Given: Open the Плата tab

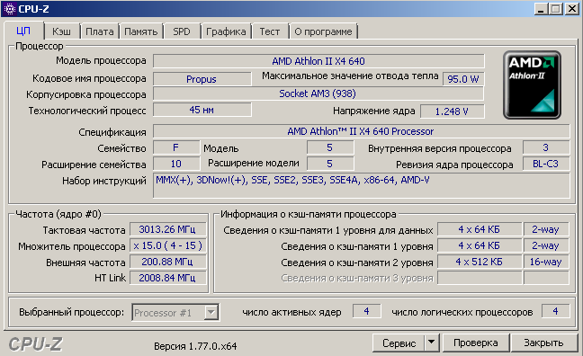Looking at the screenshot, I should click(100, 31).
